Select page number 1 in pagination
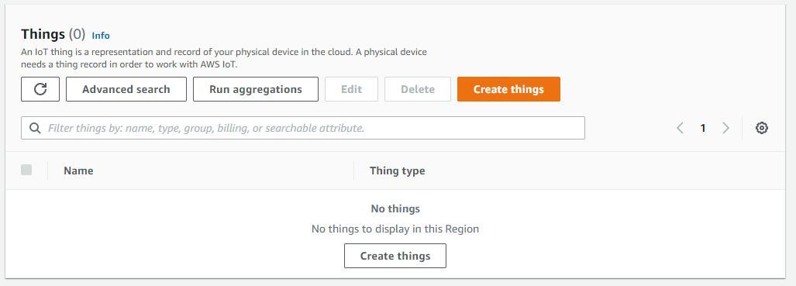 click(702, 128)
